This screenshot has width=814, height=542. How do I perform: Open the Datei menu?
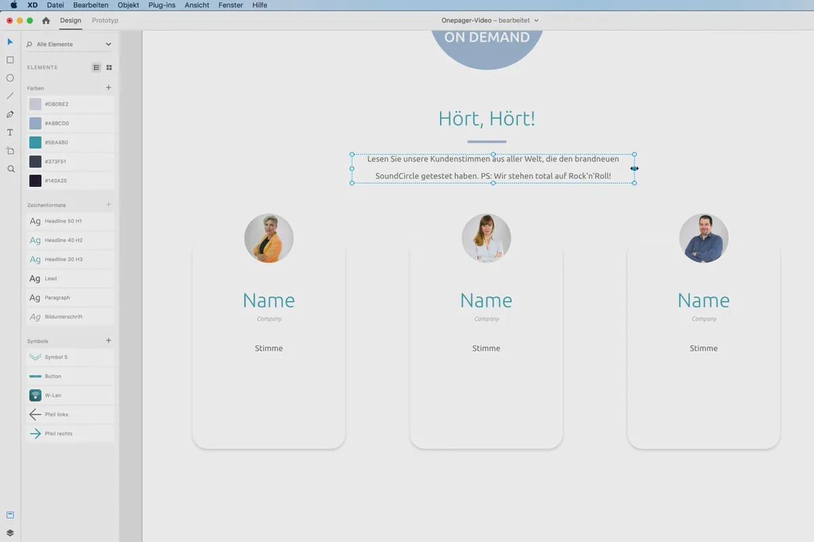point(56,5)
